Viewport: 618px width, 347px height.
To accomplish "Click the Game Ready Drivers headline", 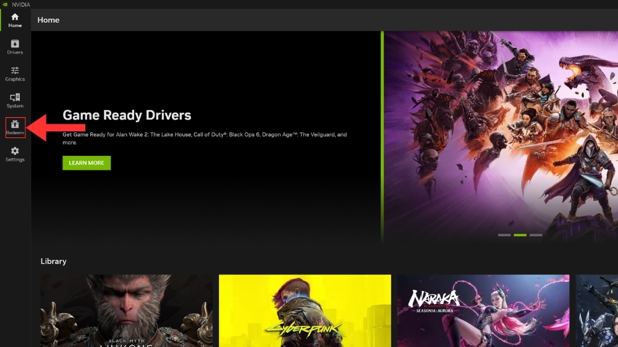I will coord(127,115).
